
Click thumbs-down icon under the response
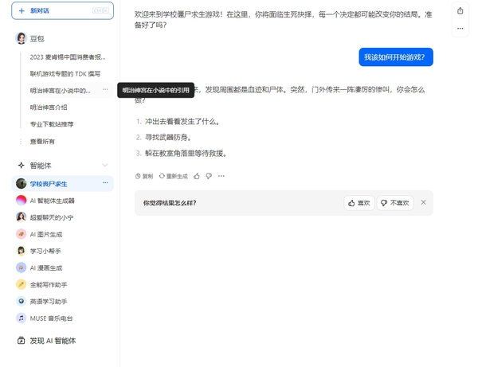tap(209, 176)
